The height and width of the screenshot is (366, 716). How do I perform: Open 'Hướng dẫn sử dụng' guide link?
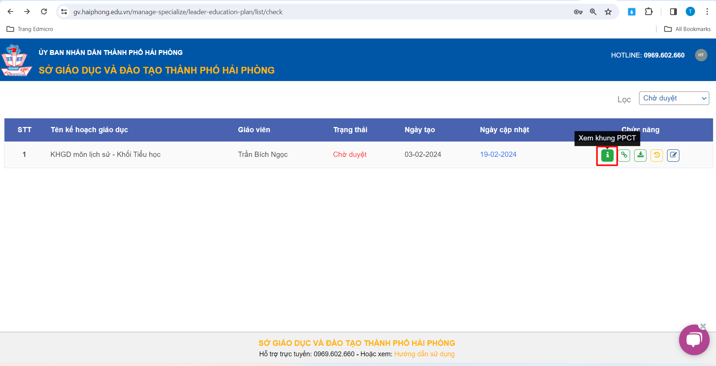424,354
